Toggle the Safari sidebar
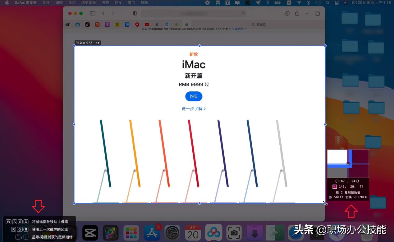Image resolution: width=394 pixels, height=242 pixels. 92,13
